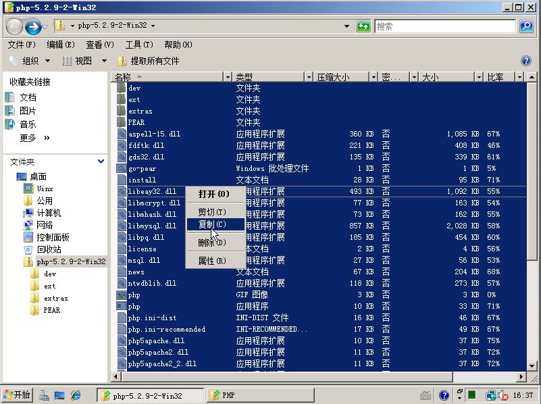
Task: Open the 帮助(H) menu
Action: [x=178, y=45]
